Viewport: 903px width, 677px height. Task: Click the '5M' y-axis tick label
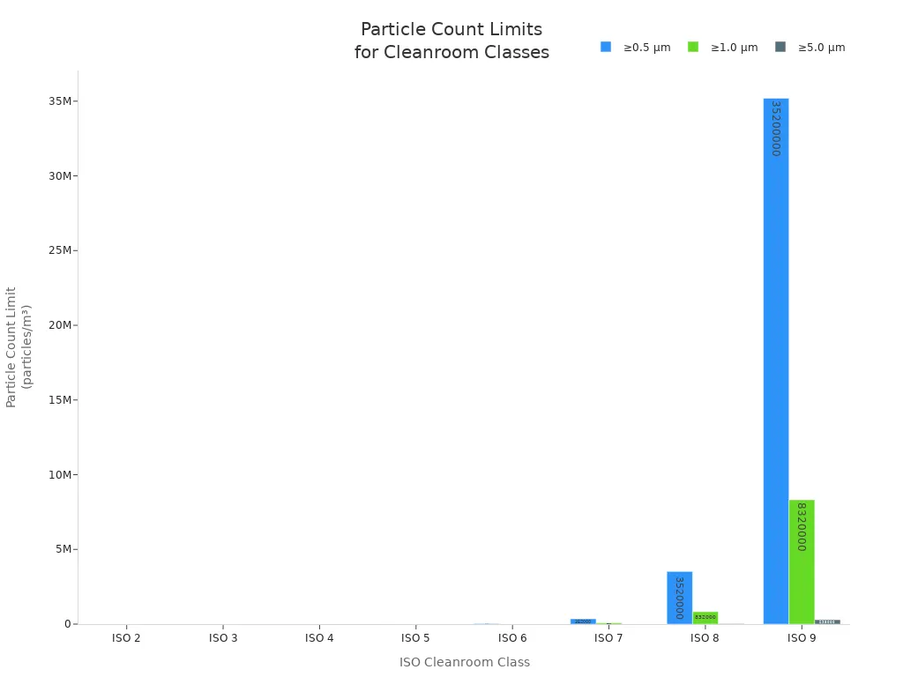[63, 549]
